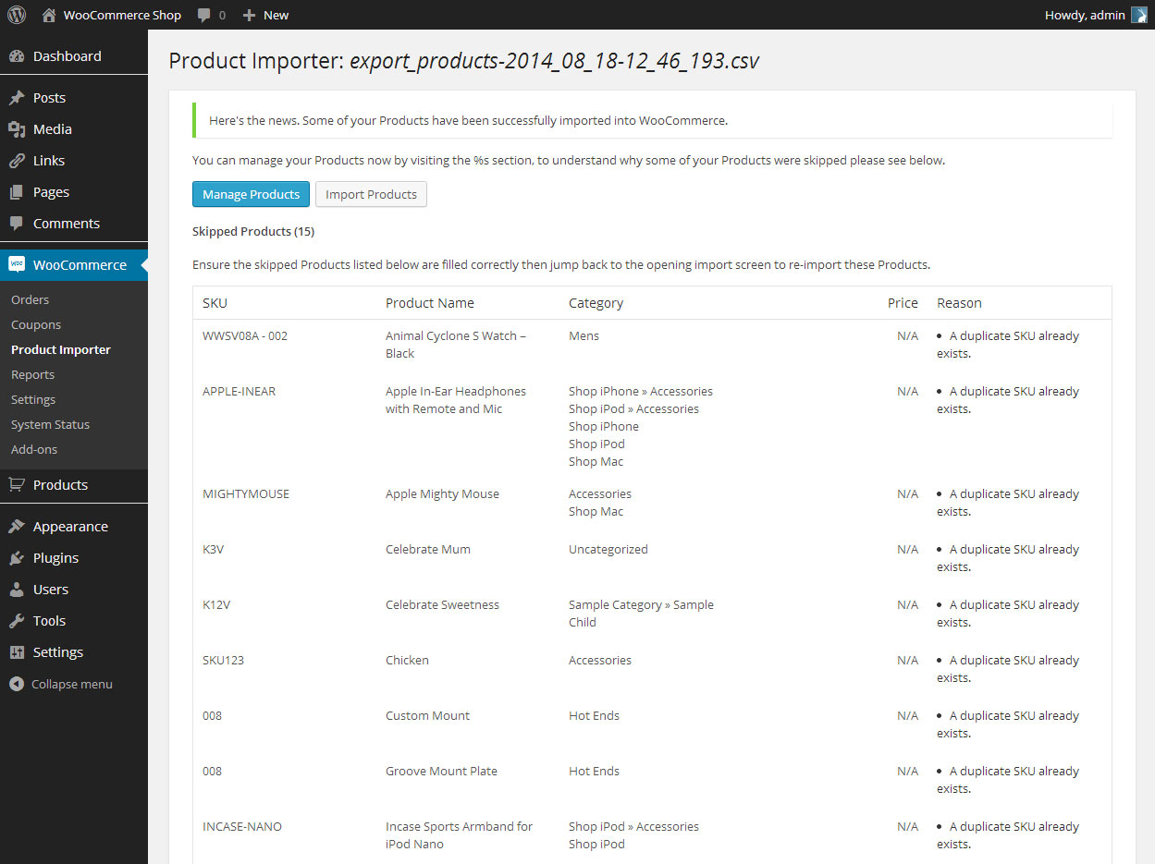Click SKU cell INCASE-NANO

(242, 827)
